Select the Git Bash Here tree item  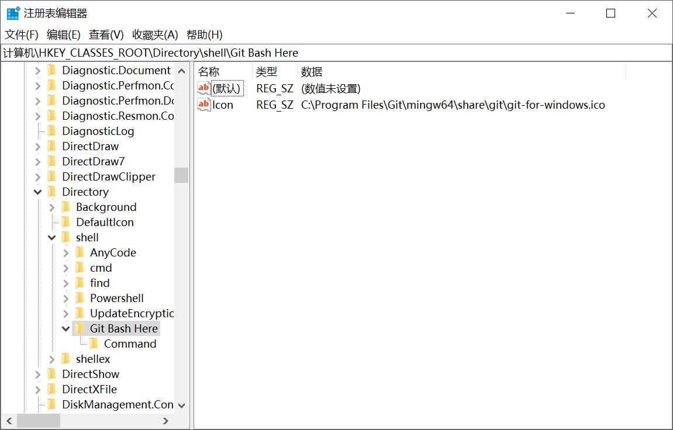pyautogui.click(x=124, y=328)
